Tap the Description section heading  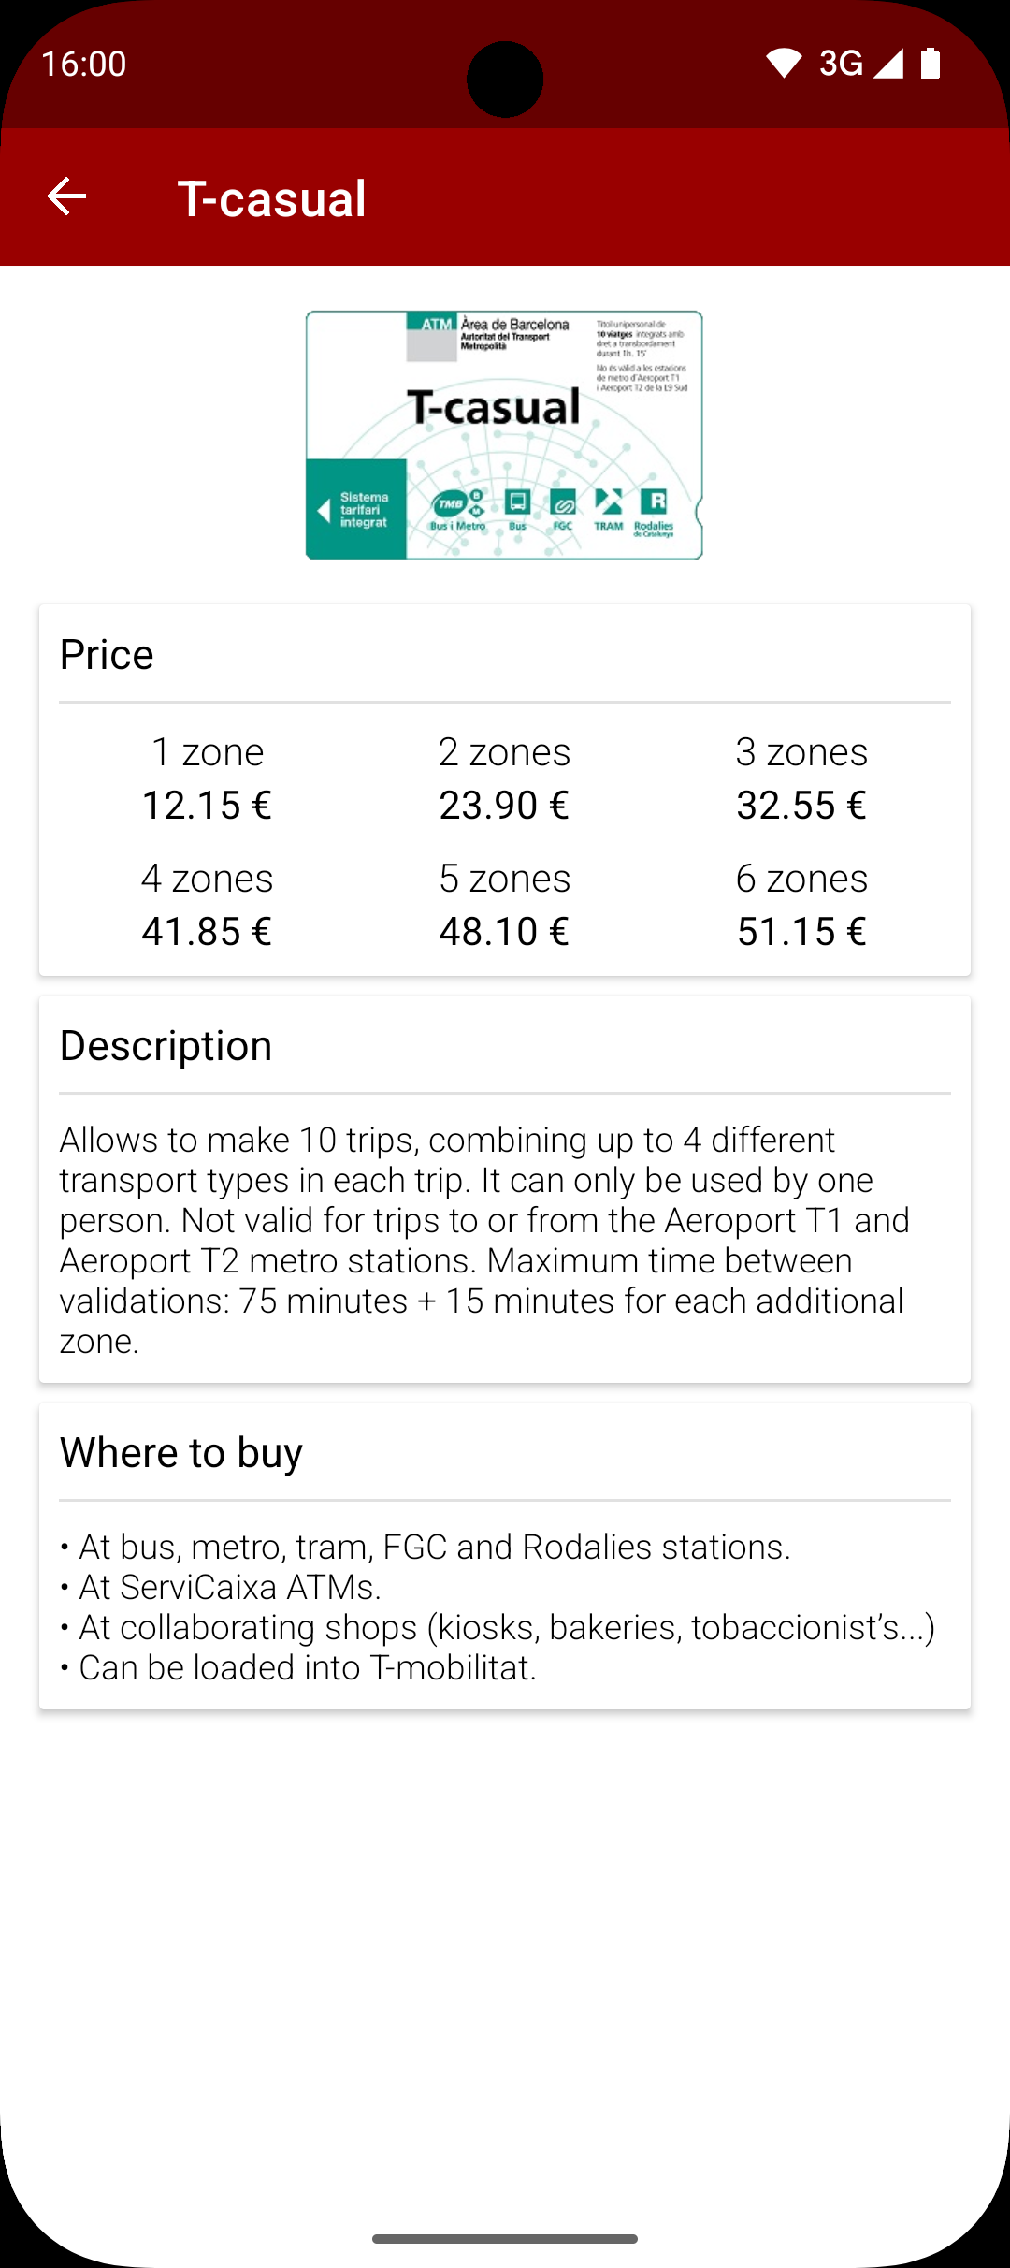click(x=166, y=1046)
